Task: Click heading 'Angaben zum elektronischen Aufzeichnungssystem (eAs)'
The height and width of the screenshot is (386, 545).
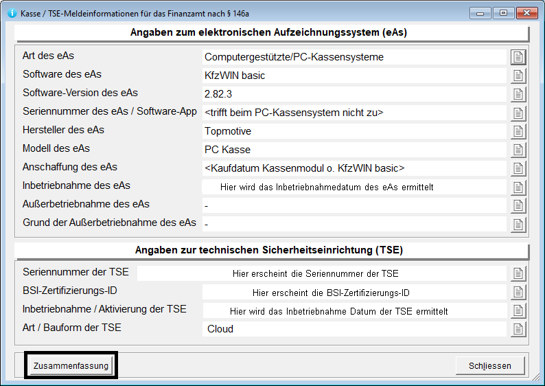Action: click(x=268, y=32)
